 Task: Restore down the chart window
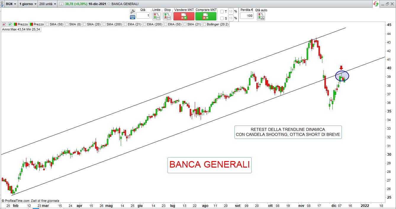[x=387, y=4]
